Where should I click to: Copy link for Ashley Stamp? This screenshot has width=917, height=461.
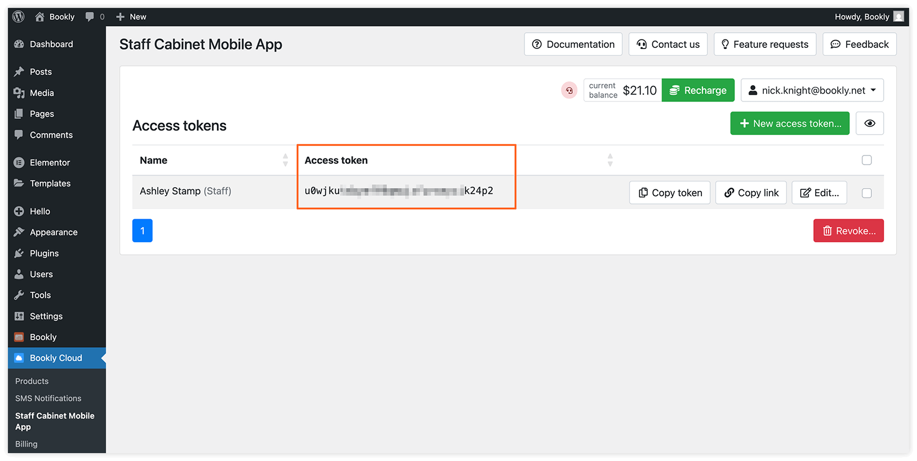[751, 193]
